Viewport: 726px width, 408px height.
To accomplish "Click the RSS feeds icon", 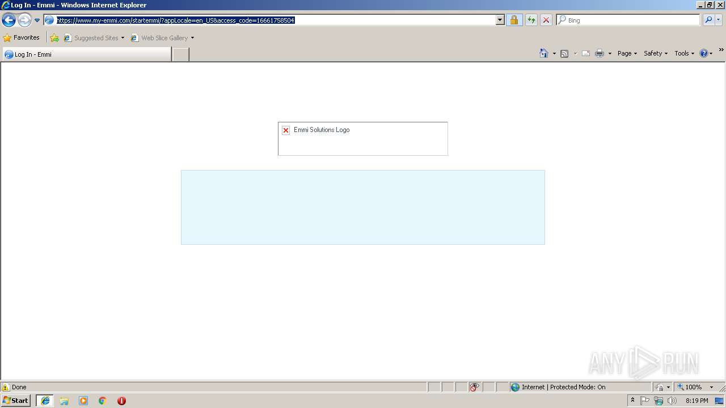I will pos(564,53).
